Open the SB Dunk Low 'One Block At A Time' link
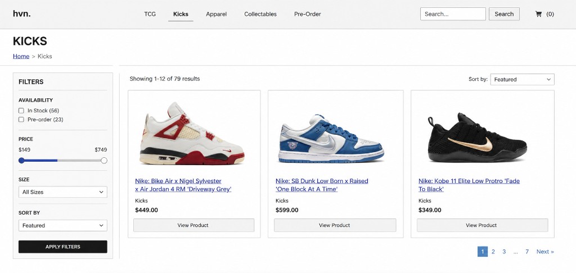Image resolution: width=576 pixels, height=273 pixels. [x=322, y=185]
